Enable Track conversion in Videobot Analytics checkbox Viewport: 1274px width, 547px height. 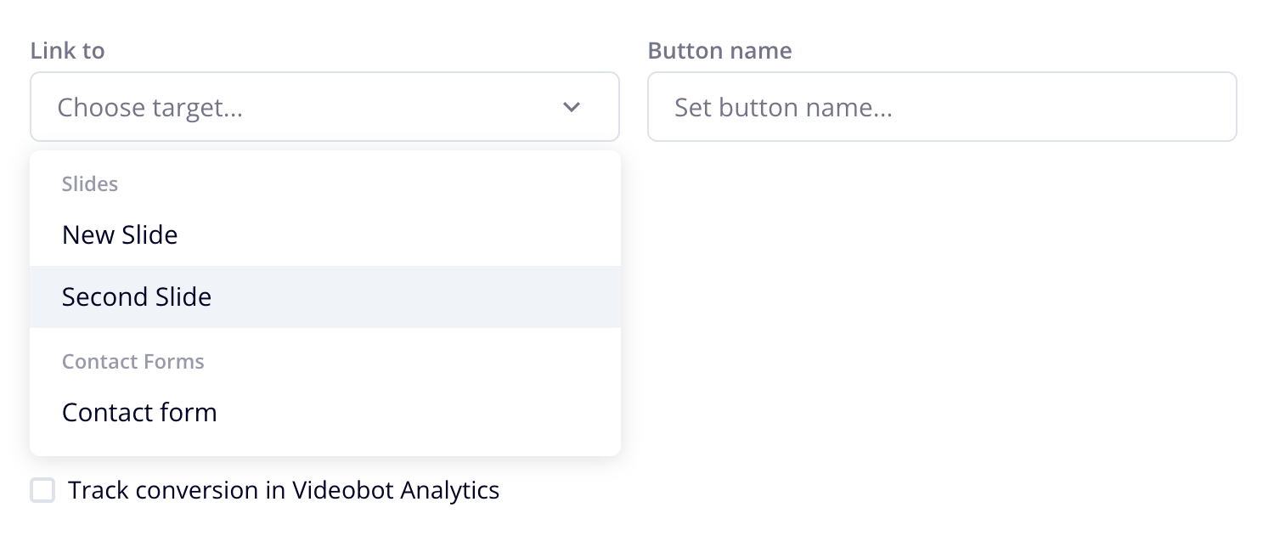[42, 490]
